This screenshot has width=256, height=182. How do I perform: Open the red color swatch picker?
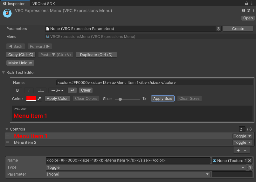(x=31, y=99)
